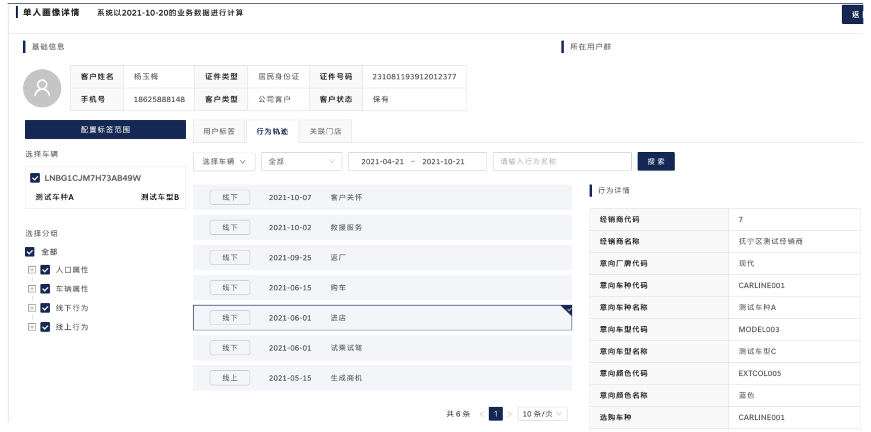The width and height of the screenshot is (871, 432).
Task: Open the 选择车辆 dropdown
Action: (224, 162)
